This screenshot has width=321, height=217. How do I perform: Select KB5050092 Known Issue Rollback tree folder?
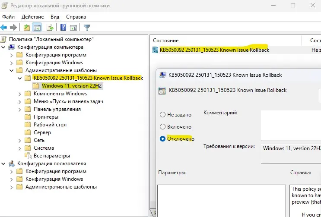coord(88,78)
